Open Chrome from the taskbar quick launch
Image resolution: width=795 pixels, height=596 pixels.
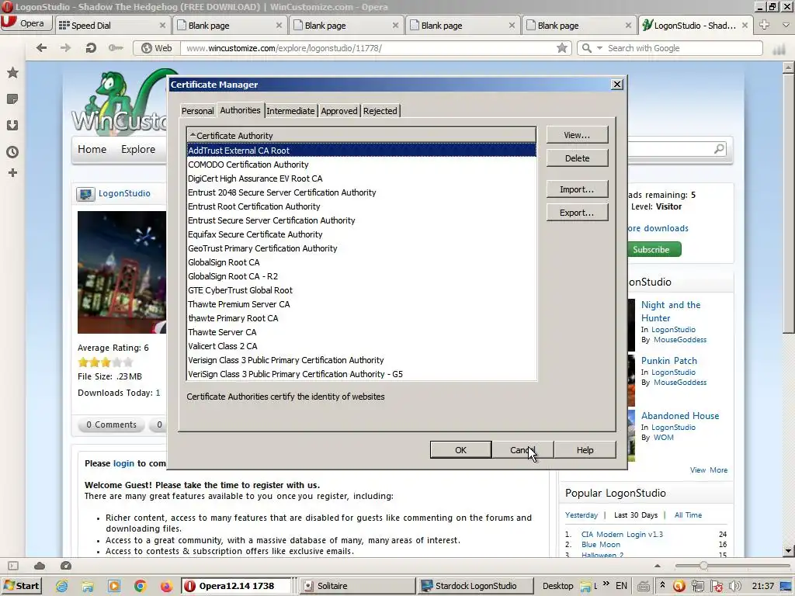click(141, 587)
